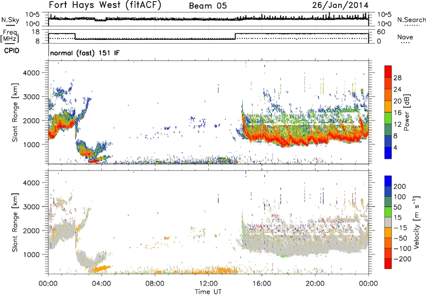Screen dimensions: 426x295
Task: Click the 'Freq. [MHz]' axis label
Action: pos(10,36)
